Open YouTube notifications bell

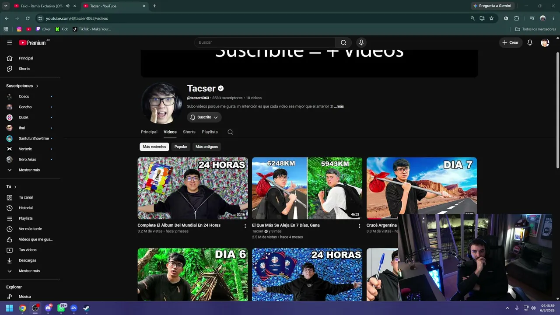(x=530, y=42)
